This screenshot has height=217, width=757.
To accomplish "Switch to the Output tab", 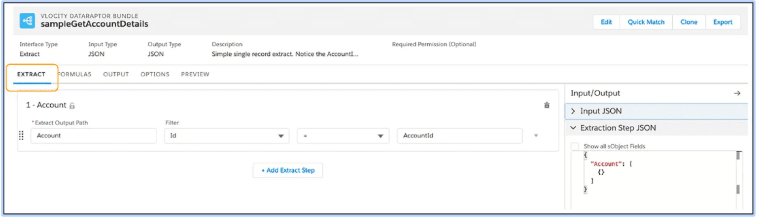I will [x=116, y=75].
